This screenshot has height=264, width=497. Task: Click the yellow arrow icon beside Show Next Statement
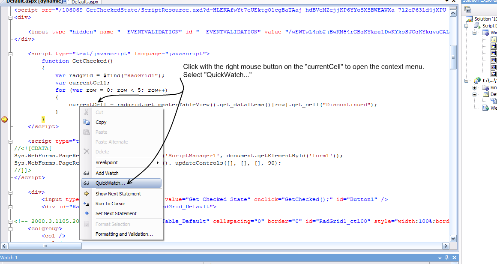point(86,194)
